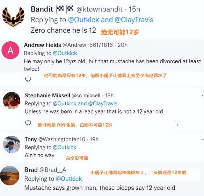Click the reply icon under Andrew Fields' tweet
The image size is (204, 196).
28,79
